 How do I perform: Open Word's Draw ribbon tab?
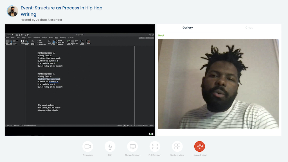[x=18, y=38]
